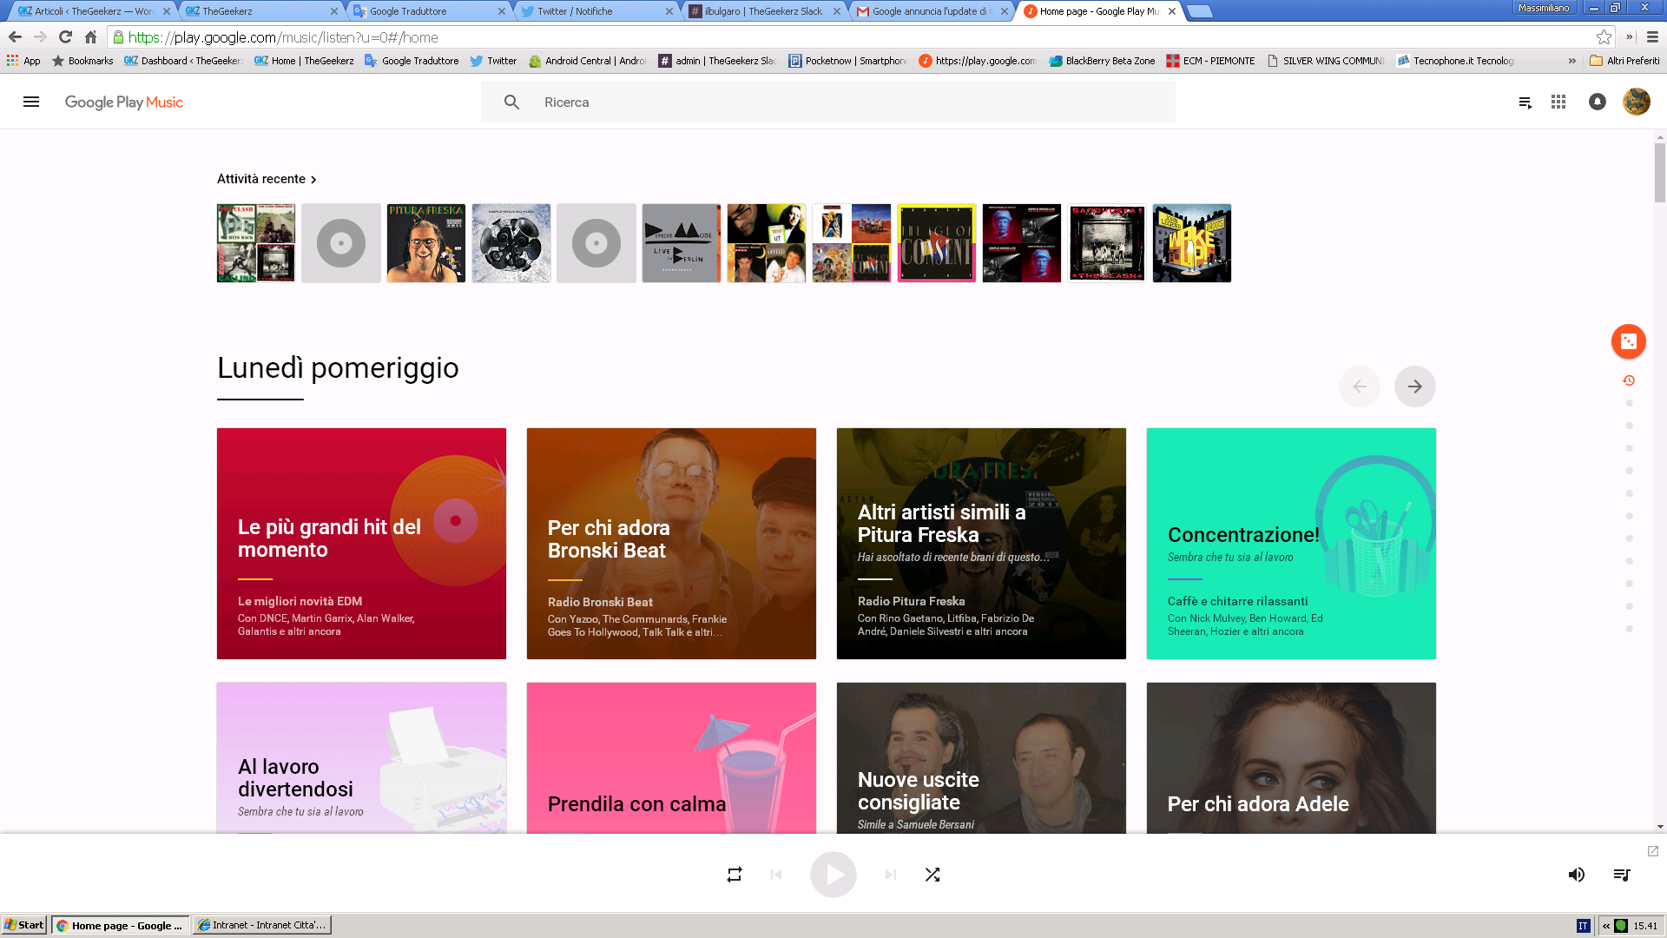Open the Pitura Freska album thumbnail

(x=426, y=243)
